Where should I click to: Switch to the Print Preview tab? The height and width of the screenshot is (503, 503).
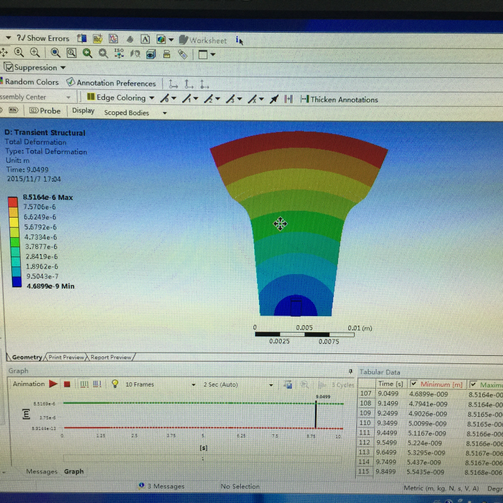[x=67, y=357]
